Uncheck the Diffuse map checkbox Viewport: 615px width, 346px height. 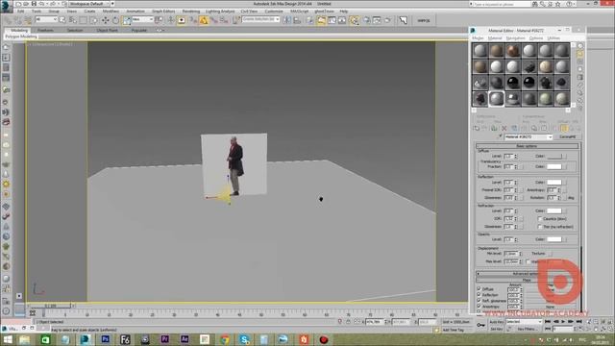[479, 288]
